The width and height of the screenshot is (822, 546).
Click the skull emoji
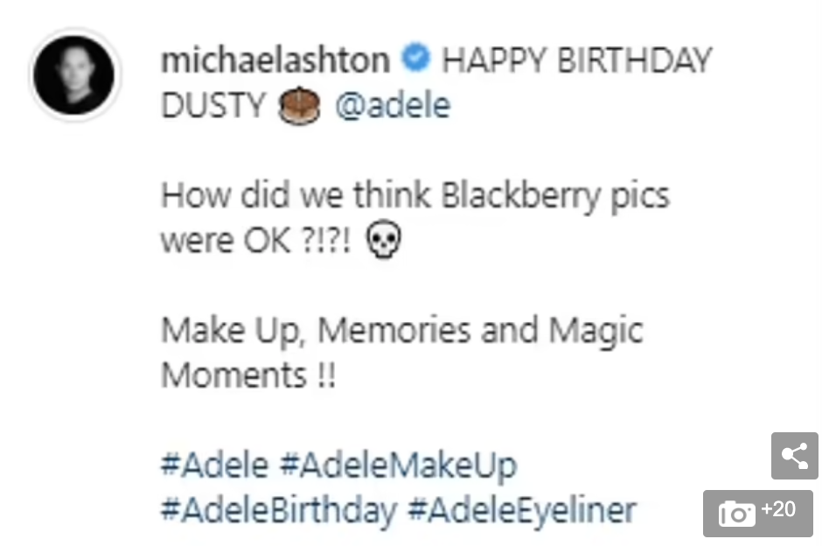[x=383, y=239]
